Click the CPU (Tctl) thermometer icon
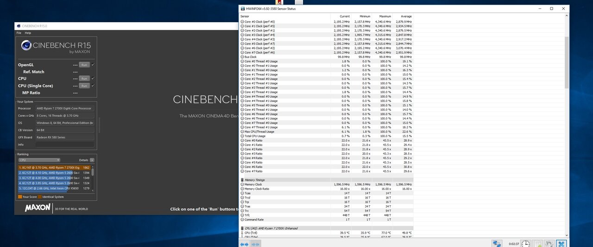 (x=242, y=233)
